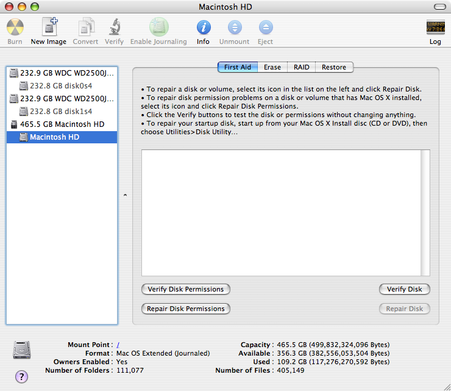Viewport: 451px width, 391px height.
Task: Open the purple help question mark button
Action: [21, 376]
